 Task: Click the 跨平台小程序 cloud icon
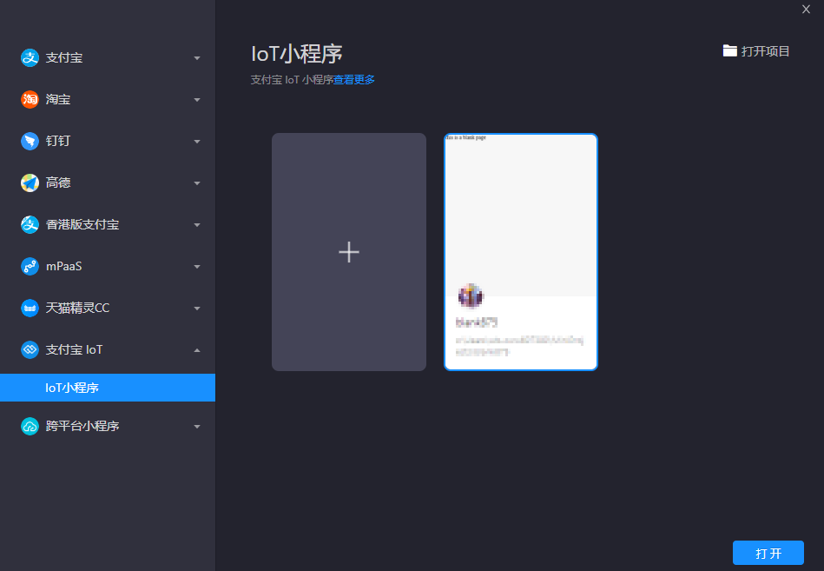[x=30, y=426]
